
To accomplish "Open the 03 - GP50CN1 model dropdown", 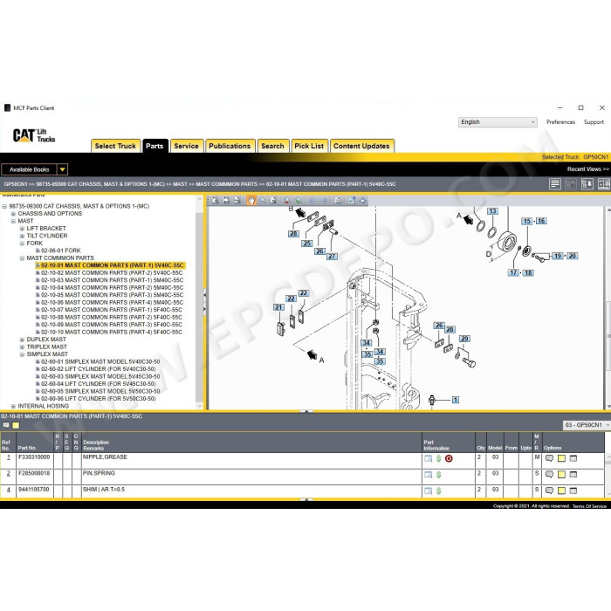I will click(x=587, y=425).
